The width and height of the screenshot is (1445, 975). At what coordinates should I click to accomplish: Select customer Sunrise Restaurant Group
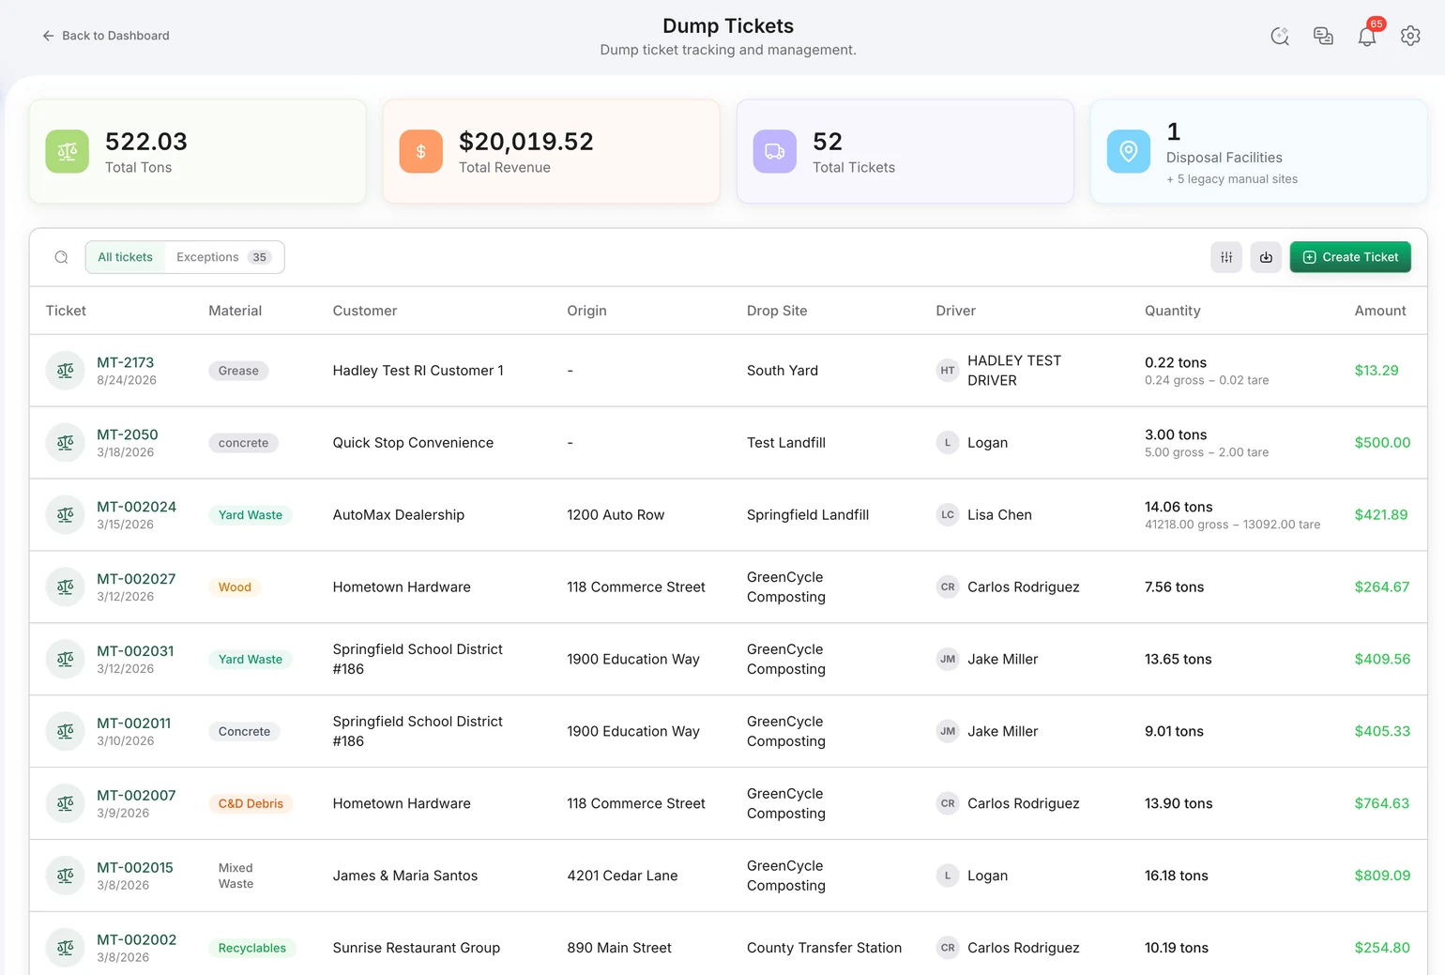tap(417, 948)
